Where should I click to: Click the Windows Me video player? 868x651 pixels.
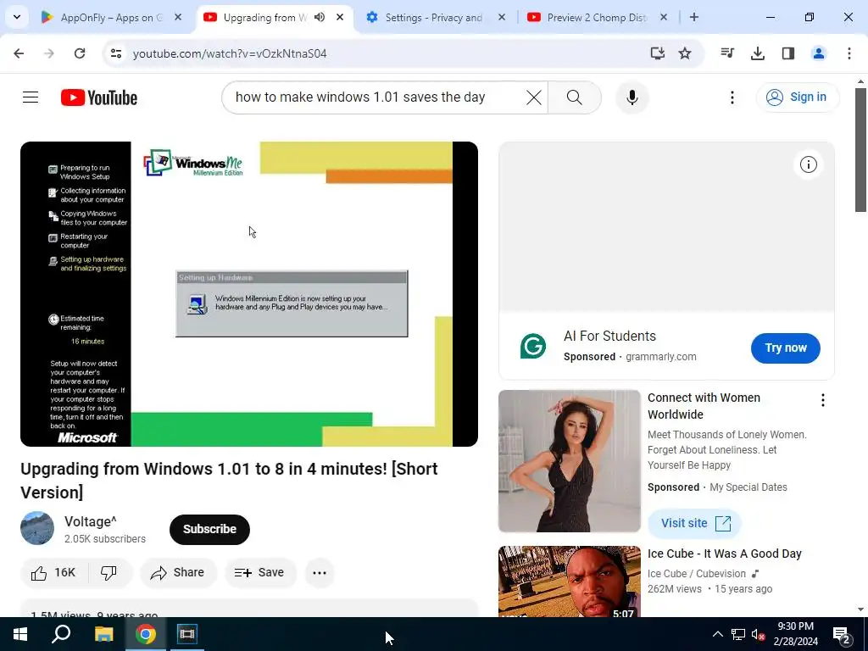(249, 294)
